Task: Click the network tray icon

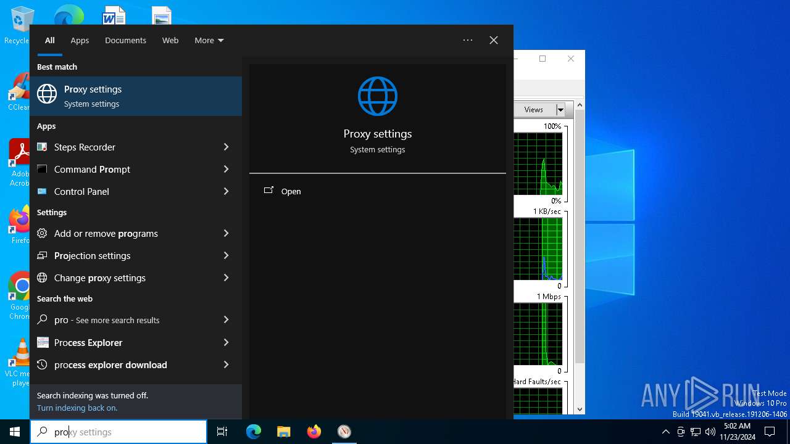Action: pyautogui.click(x=696, y=432)
